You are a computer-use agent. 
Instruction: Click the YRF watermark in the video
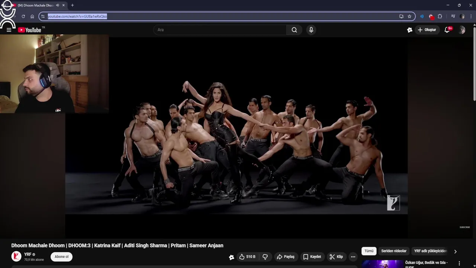coord(393,203)
